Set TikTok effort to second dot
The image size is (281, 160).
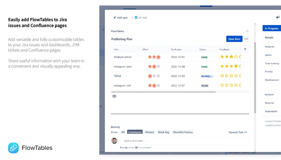tap(154, 76)
